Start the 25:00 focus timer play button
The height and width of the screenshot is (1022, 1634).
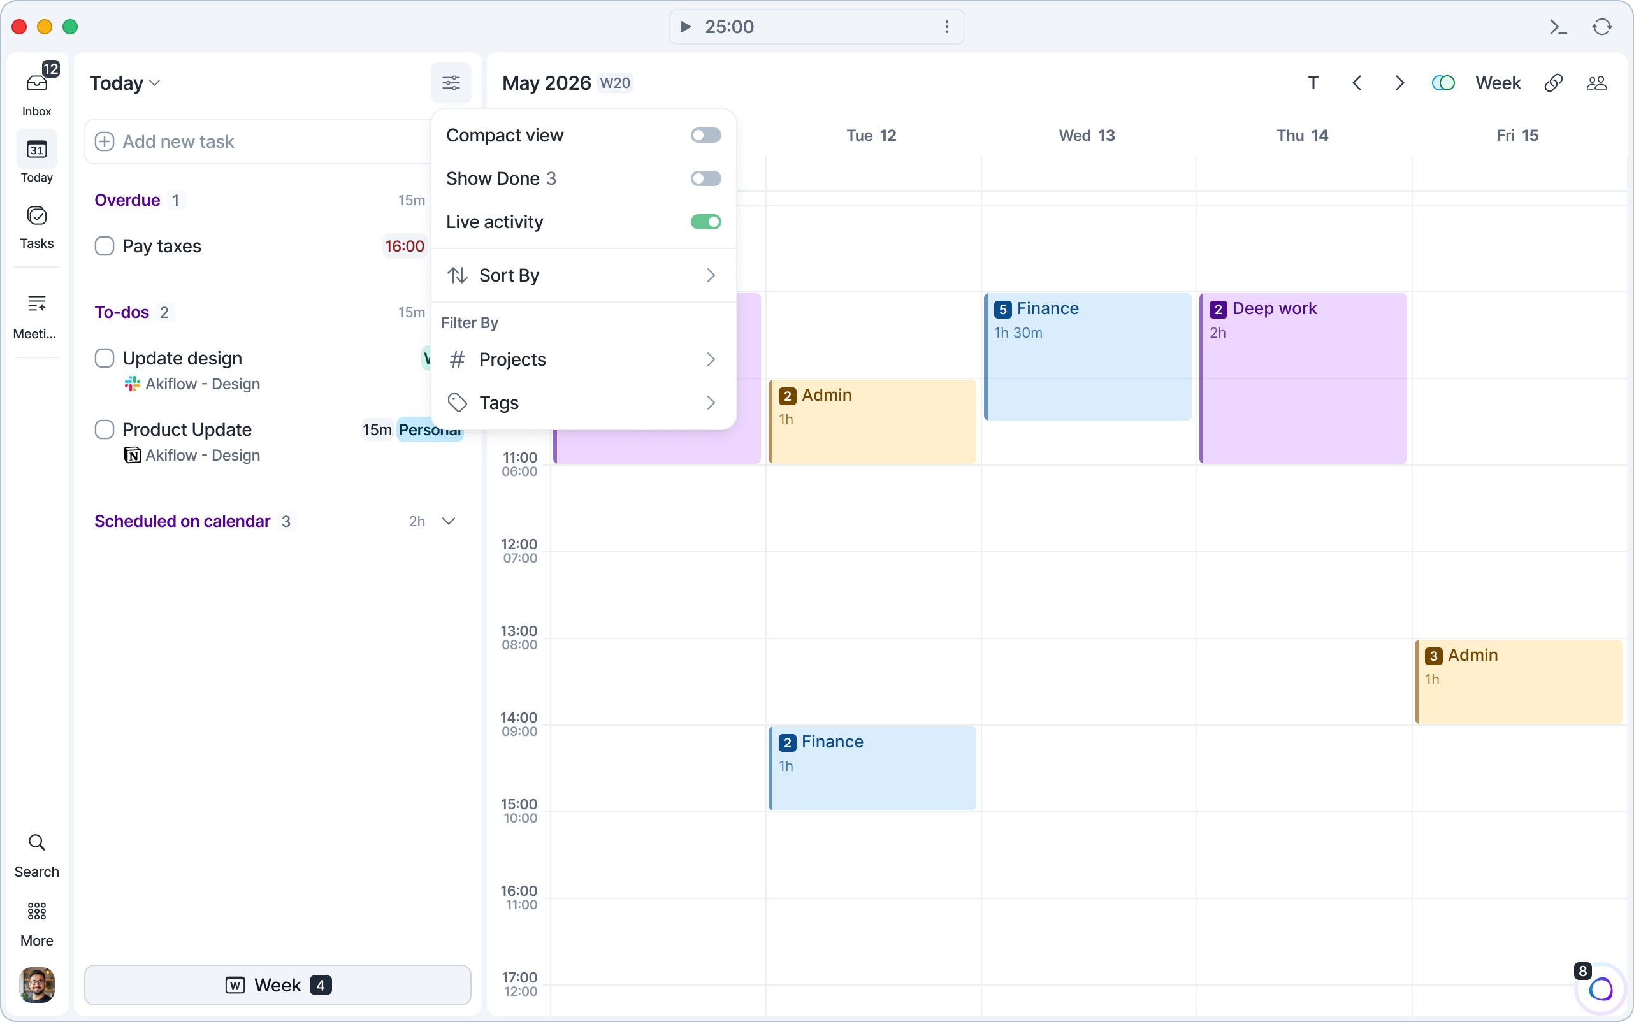click(685, 26)
